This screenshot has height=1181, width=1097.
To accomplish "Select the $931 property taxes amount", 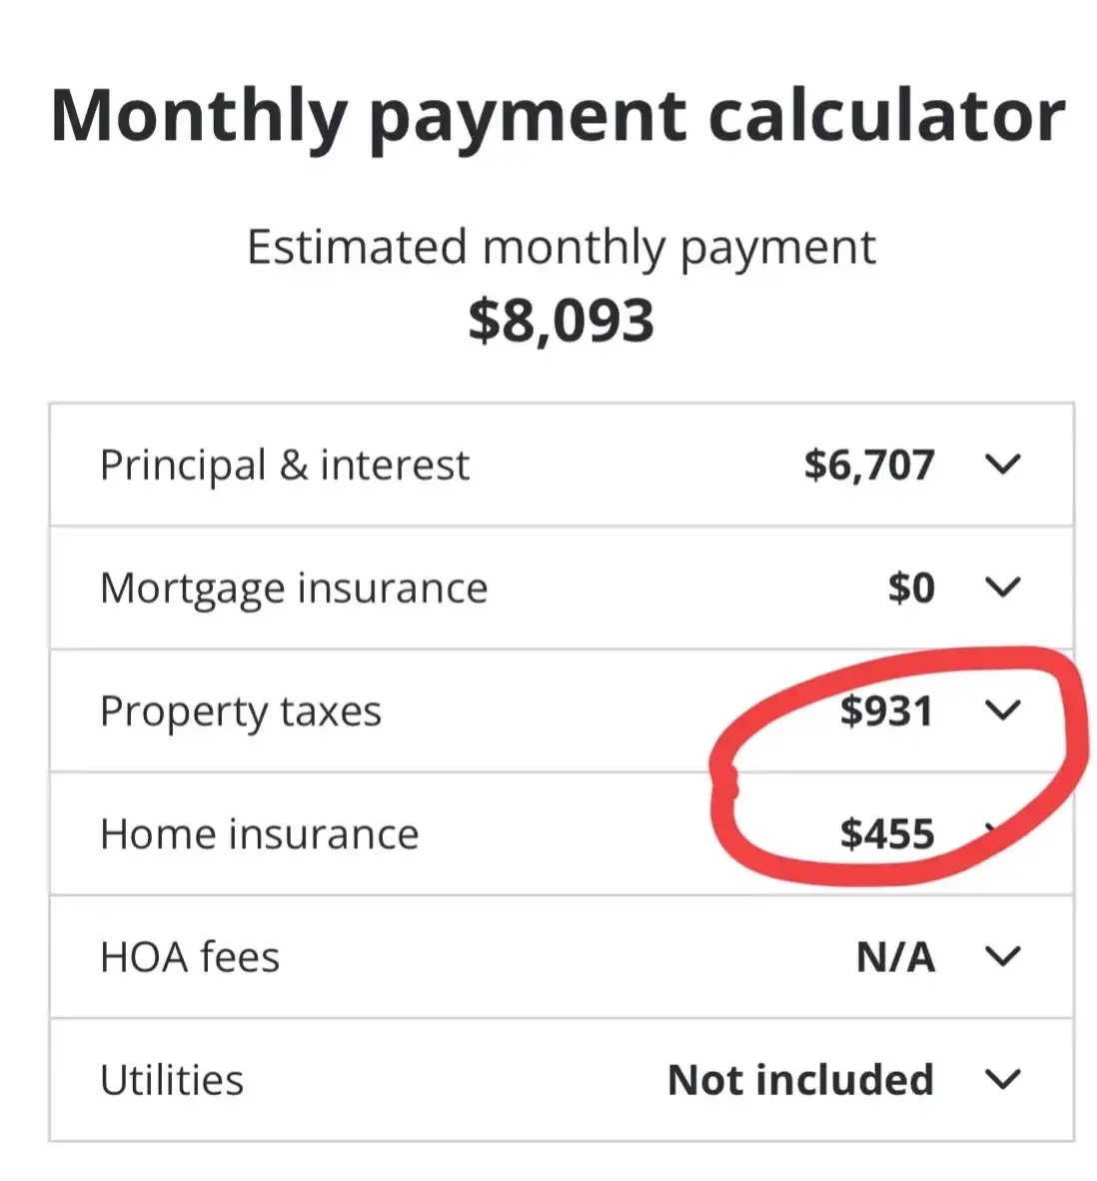I will [886, 710].
